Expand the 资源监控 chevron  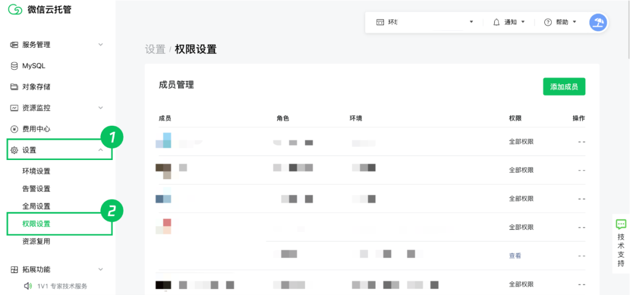(101, 108)
